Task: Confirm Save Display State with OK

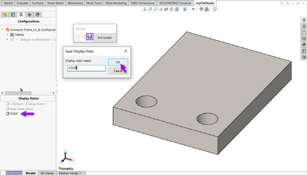Action: 118,62
